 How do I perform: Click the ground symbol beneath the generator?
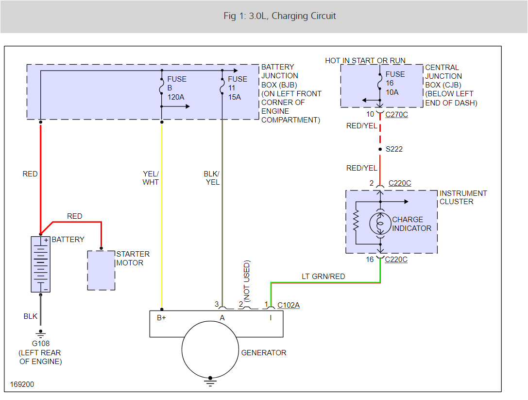(x=210, y=381)
